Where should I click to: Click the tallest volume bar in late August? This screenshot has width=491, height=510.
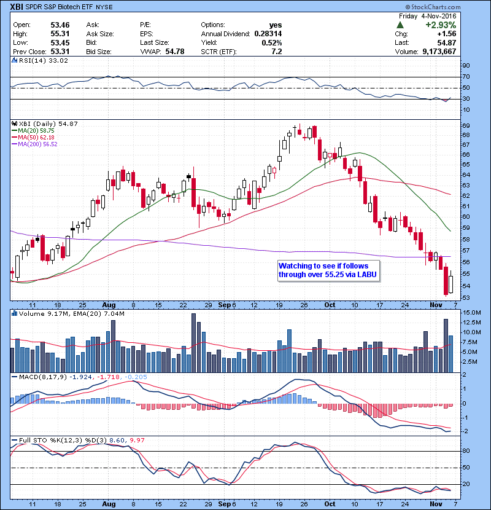tap(194, 343)
